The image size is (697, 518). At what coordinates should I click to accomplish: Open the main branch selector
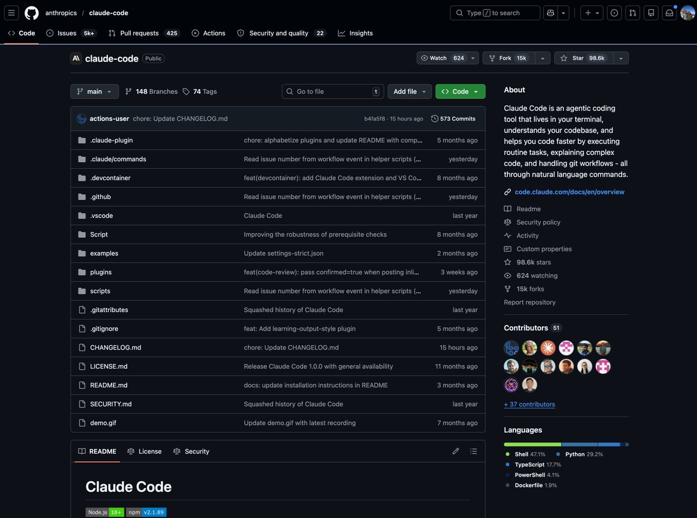click(x=95, y=91)
